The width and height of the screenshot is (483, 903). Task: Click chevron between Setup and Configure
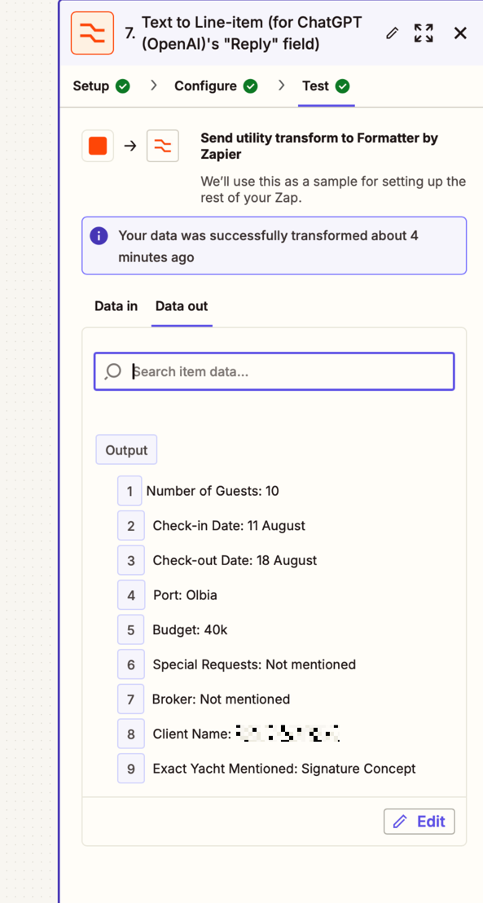[x=153, y=85]
